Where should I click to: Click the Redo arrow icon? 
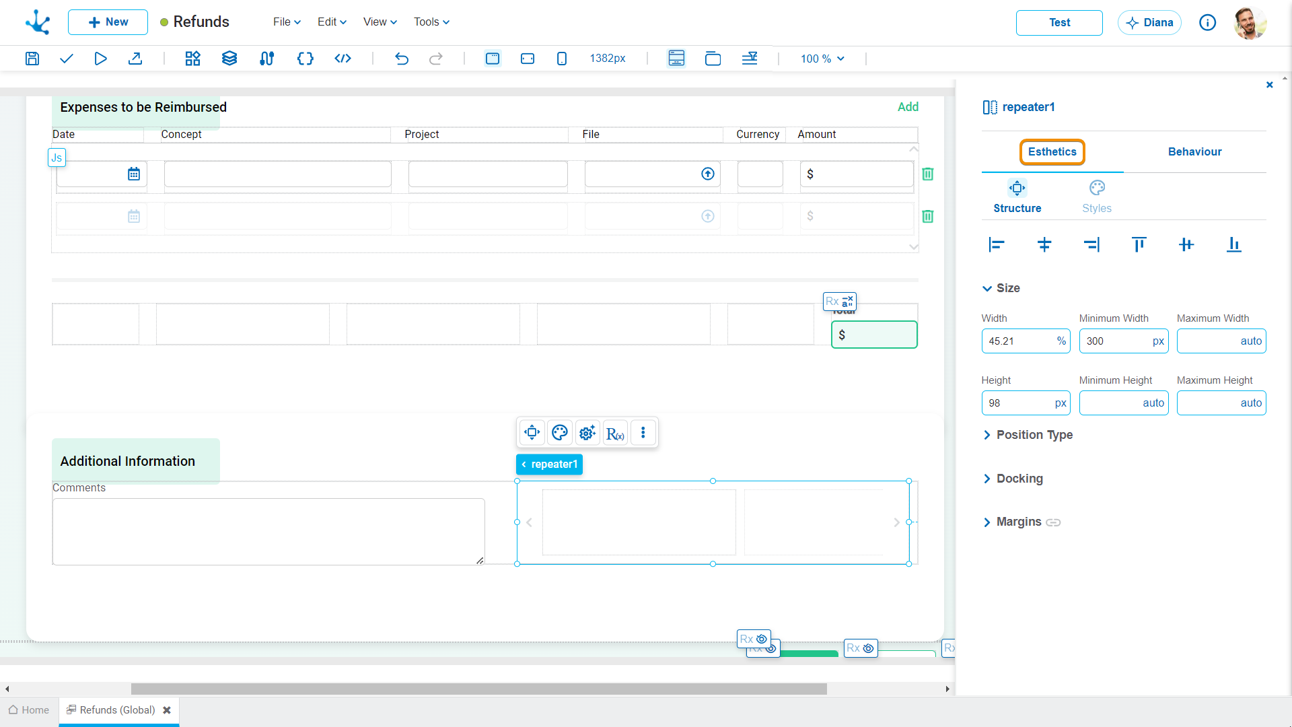[x=436, y=59]
